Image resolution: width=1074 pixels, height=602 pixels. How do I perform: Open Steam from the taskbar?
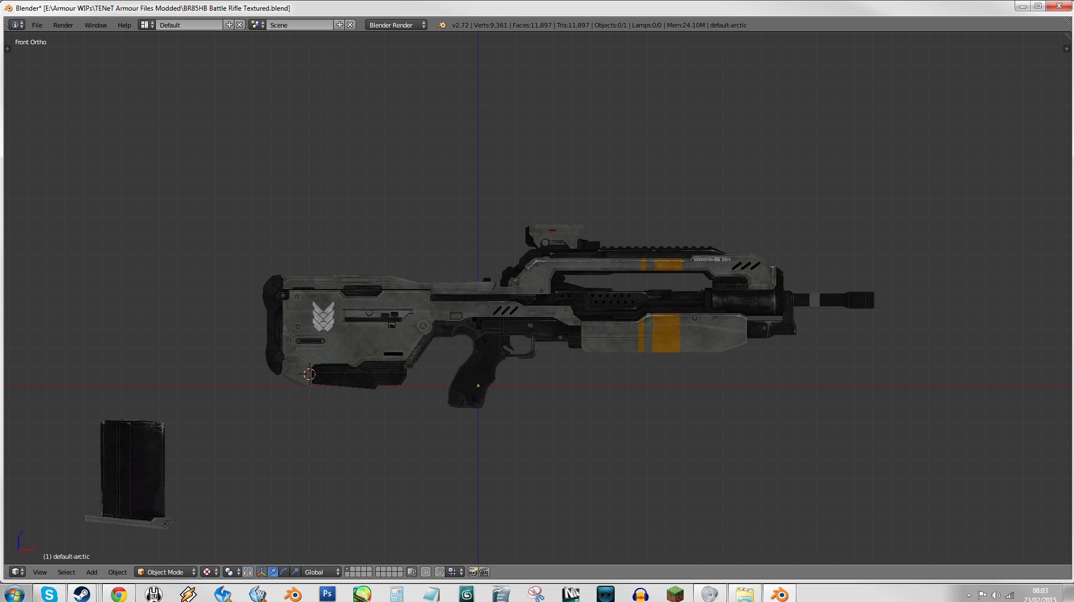[x=82, y=594]
